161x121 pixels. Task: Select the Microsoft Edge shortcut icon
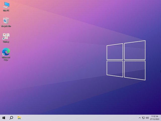(x=6, y=54)
